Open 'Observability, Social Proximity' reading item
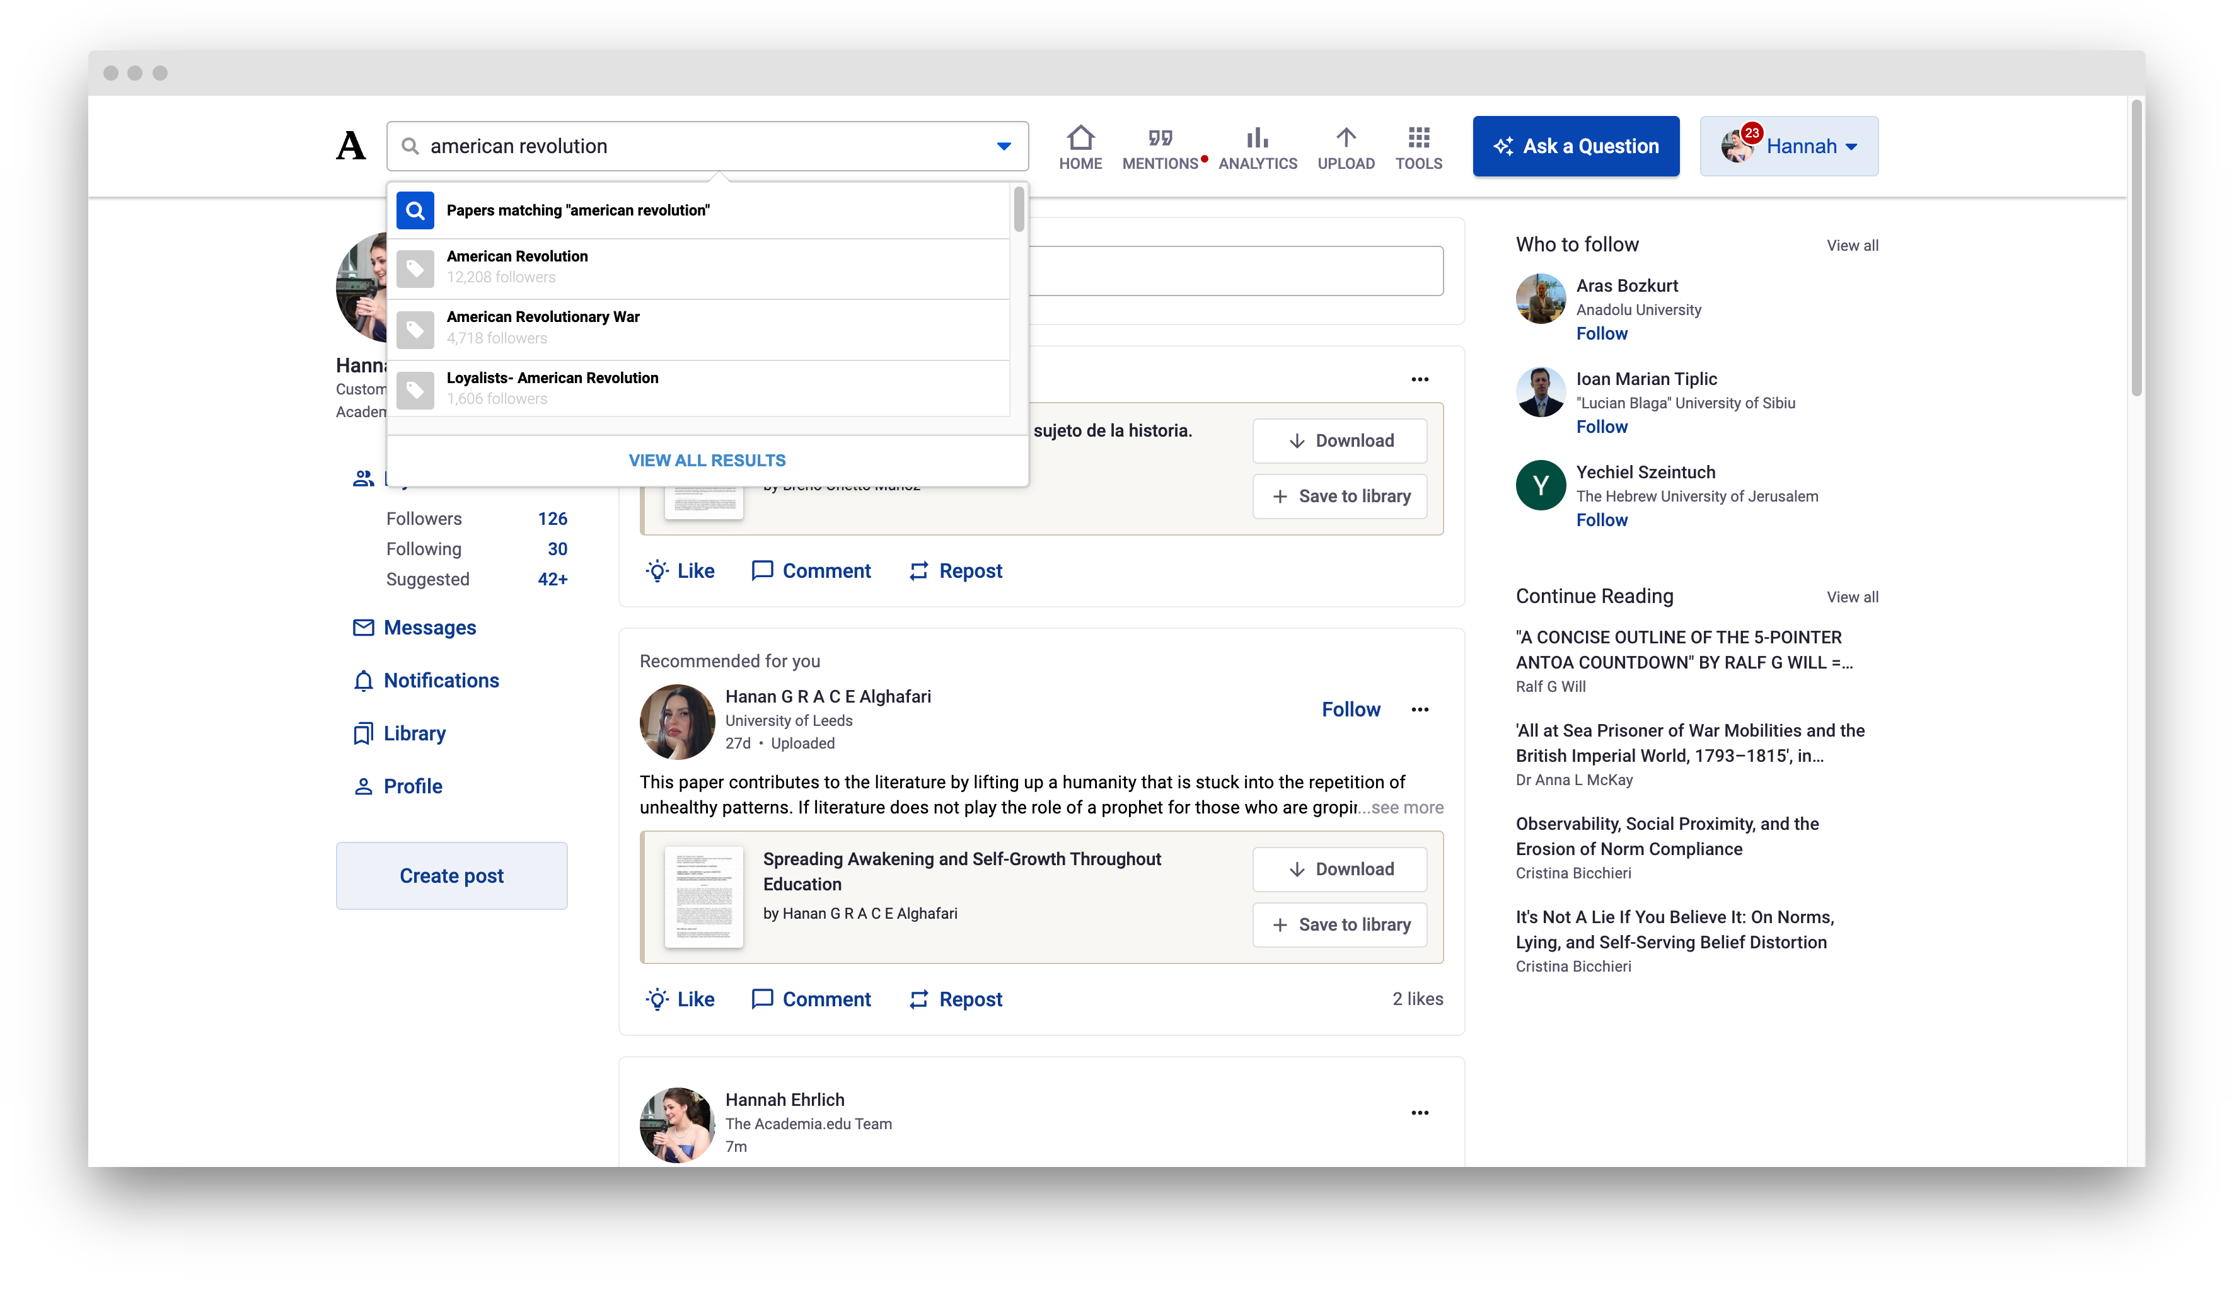The width and height of the screenshot is (2234, 1293). [1667, 837]
